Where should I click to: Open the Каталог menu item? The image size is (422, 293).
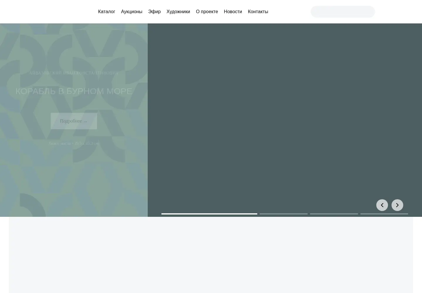[x=106, y=12]
